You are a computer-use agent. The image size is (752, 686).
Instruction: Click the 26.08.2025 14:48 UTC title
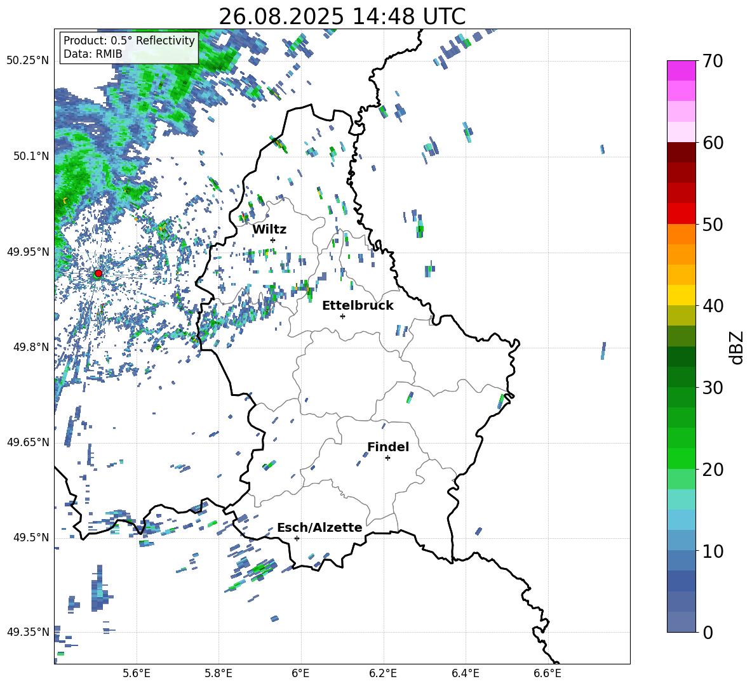coord(342,16)
